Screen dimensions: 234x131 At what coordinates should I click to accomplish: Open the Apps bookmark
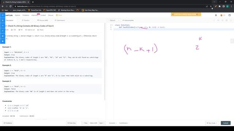tap(5, 10)
